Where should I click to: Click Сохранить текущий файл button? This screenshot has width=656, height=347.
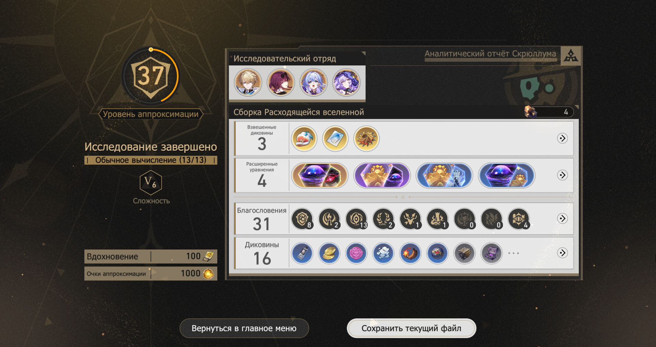coord(411,328)
